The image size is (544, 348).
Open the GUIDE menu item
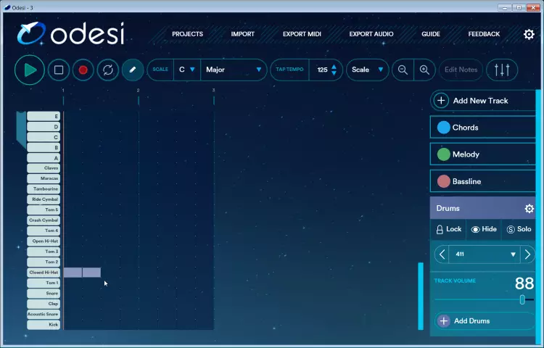pos(431,34)
